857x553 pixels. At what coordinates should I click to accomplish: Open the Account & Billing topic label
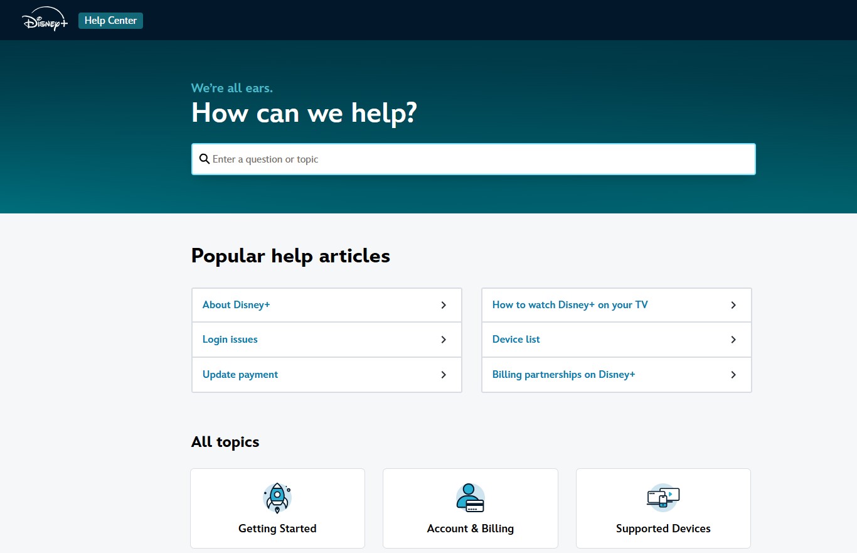click(471, 529)
